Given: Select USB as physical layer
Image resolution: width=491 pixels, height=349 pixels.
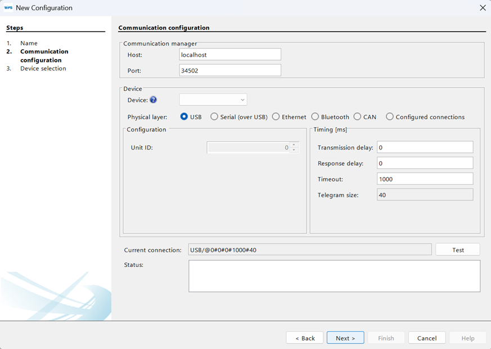Looking at the screenshot, I should tap(184, 116).
